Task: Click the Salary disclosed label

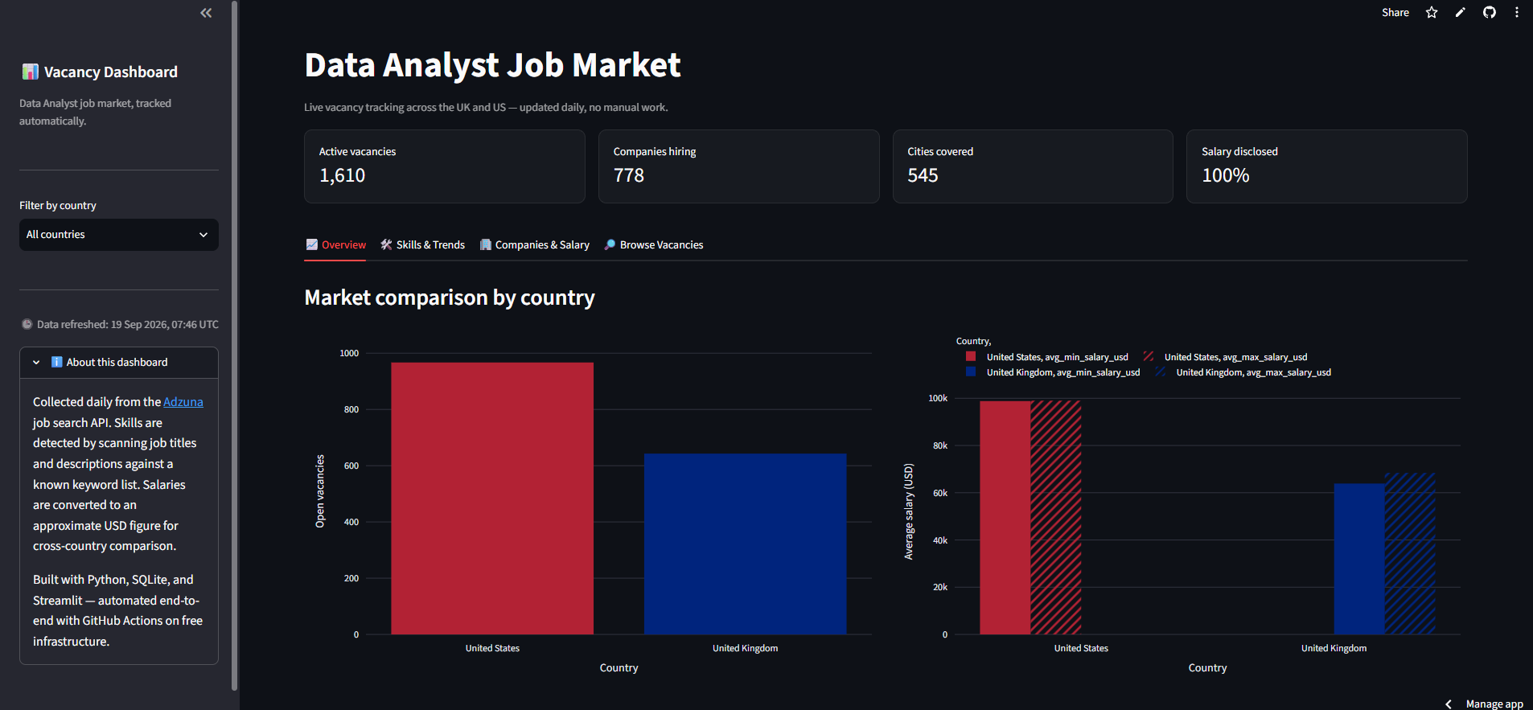Action: pos(1240,152)
